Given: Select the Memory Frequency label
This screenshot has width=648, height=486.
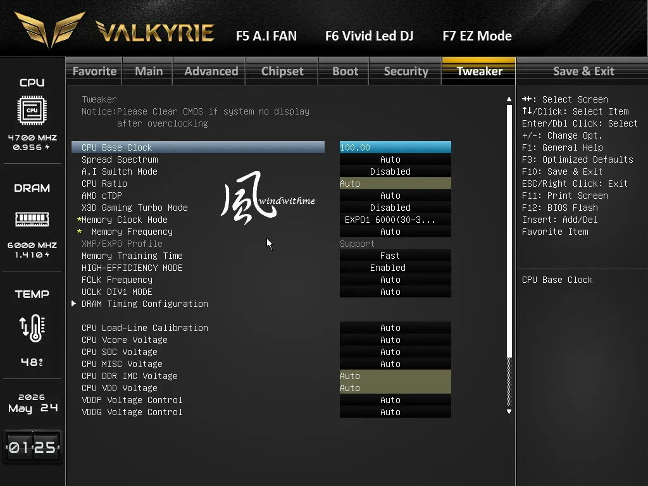Looking at the screenshot, I should 132,232.
